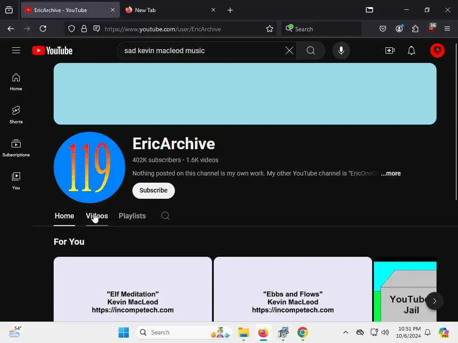Close the EricArchive - YouTube tab
This screenshot has height=343, width=458.
coord(113,10)
